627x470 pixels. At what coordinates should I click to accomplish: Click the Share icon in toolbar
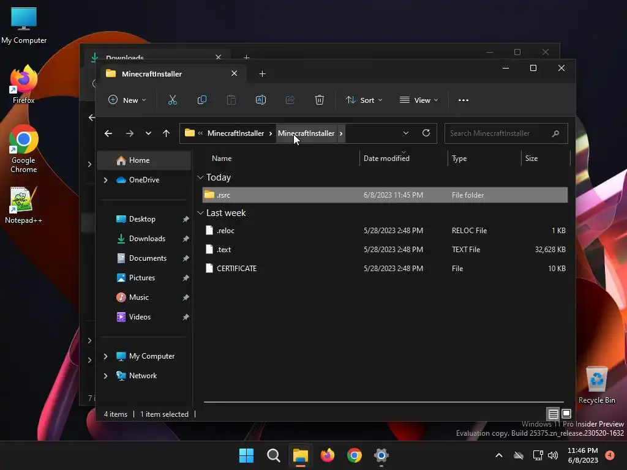[290, 100]
